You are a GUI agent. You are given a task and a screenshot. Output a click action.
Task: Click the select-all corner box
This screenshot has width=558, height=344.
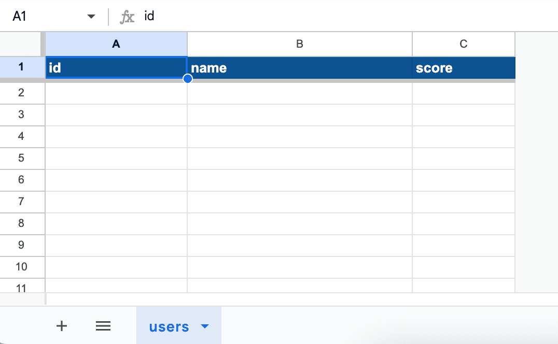(x=21, y=44)
